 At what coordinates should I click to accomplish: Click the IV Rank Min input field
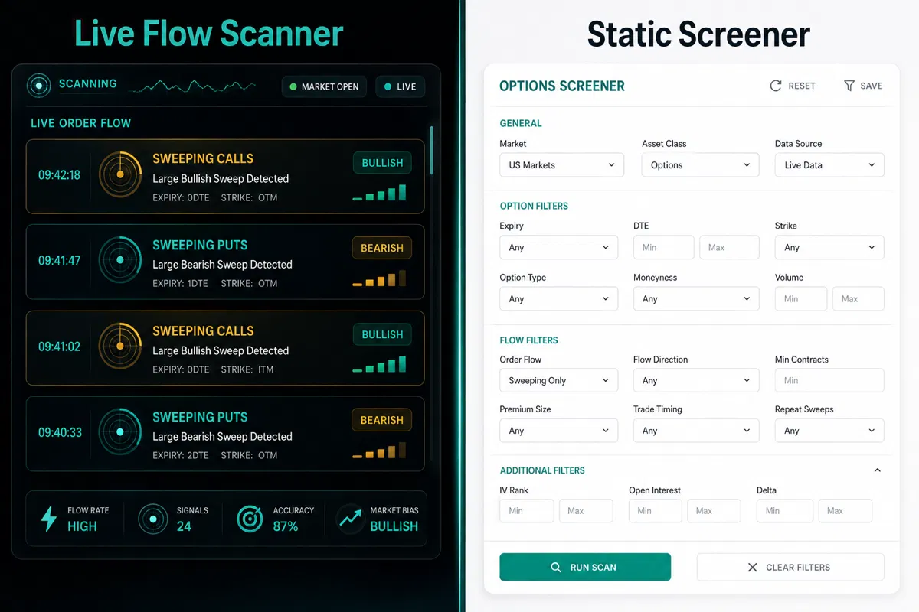pyautogui.click(x=527, y=511)
